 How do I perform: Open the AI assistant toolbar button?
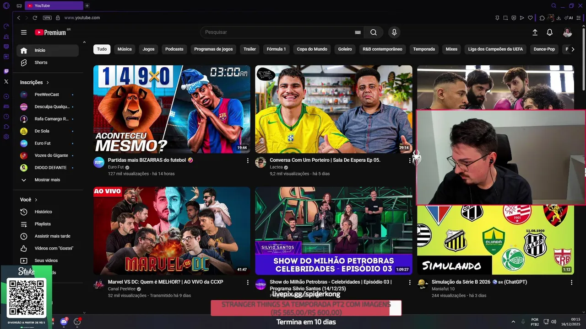pyautogui.click(x=569, y=18)
